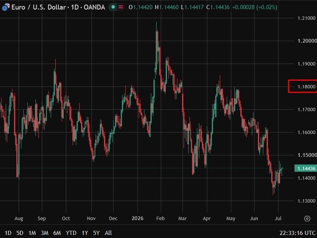Toggle the green market status indicator

point(113,7)
